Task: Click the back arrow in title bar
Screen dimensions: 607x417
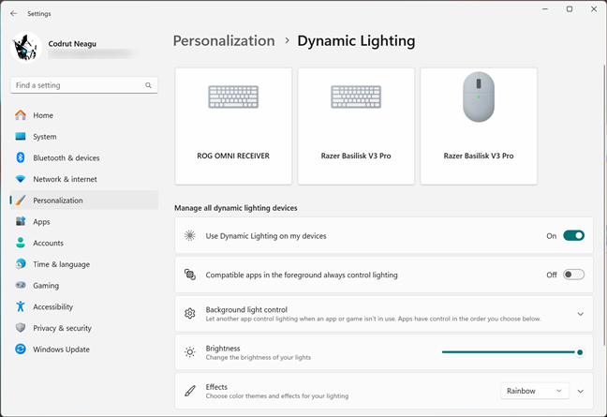Action: coord(13,13)
